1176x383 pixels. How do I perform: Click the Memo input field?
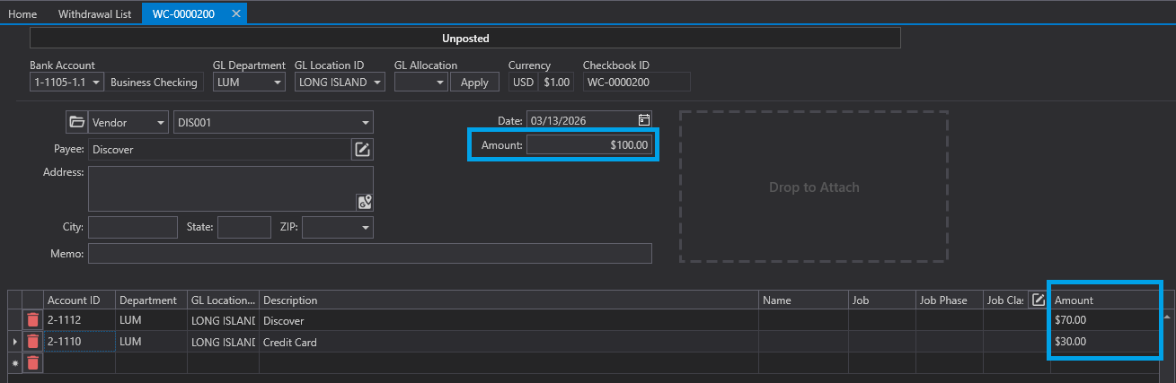[369, 254]
